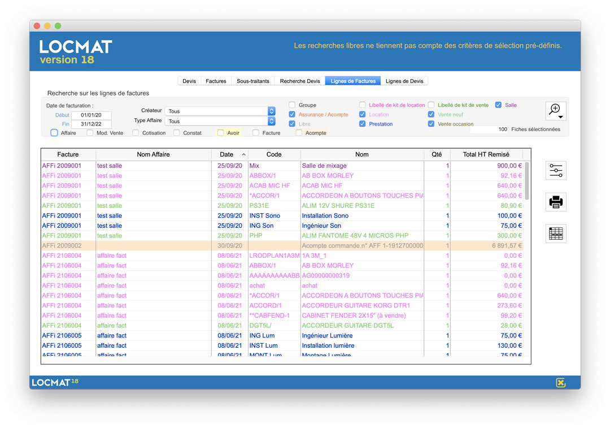Click the Qté column header
This screenshot has width=610, height=428.
437,154
